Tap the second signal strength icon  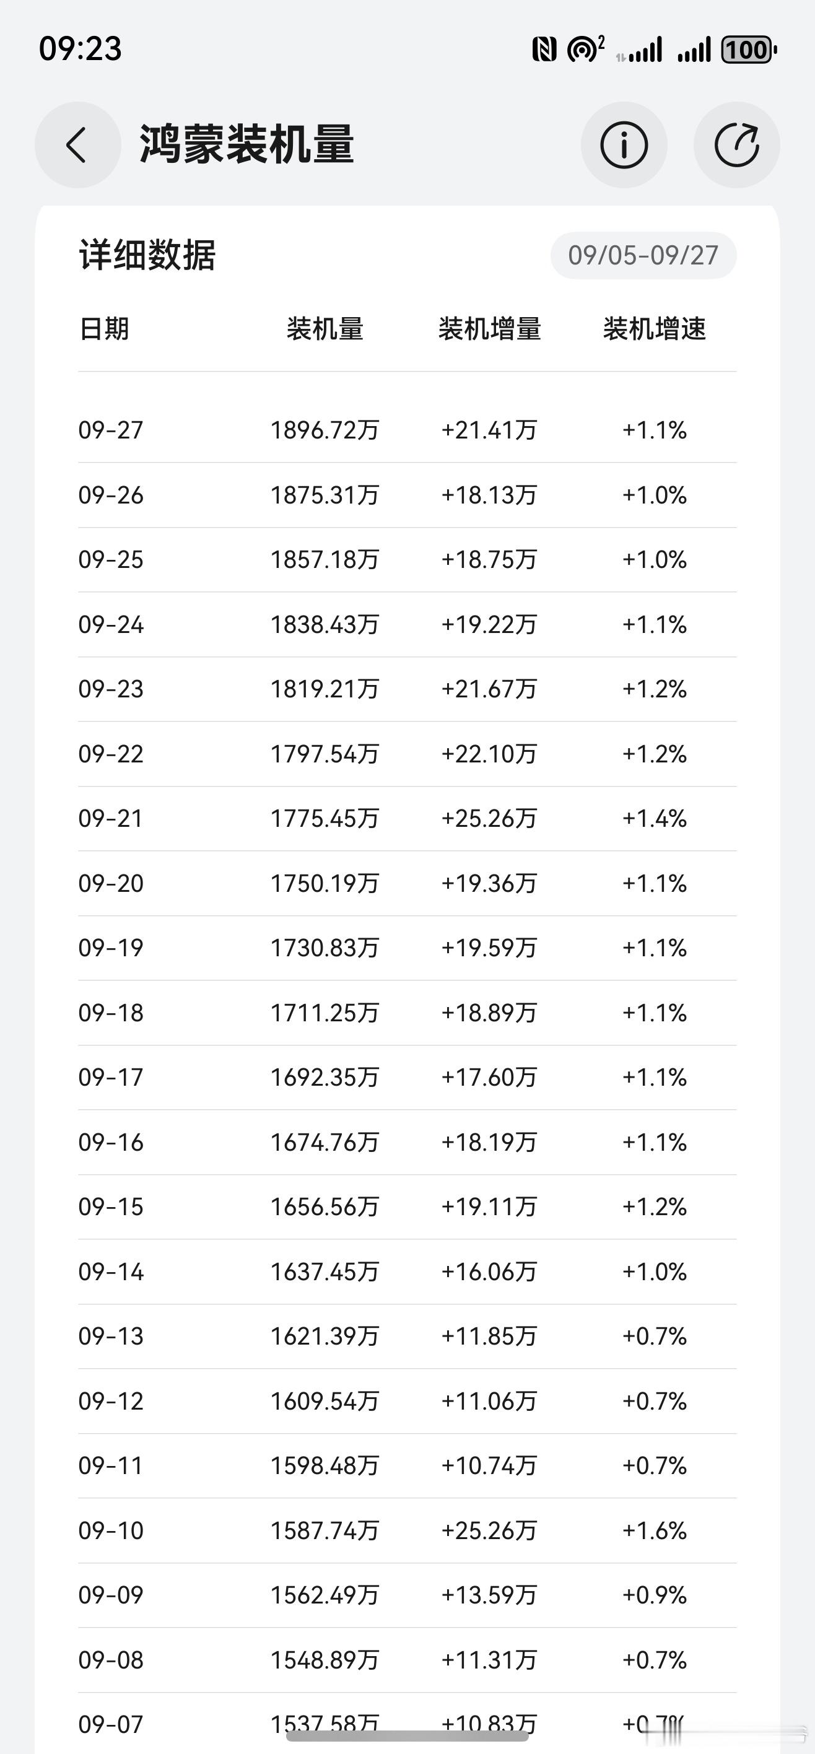pos(694,50)
